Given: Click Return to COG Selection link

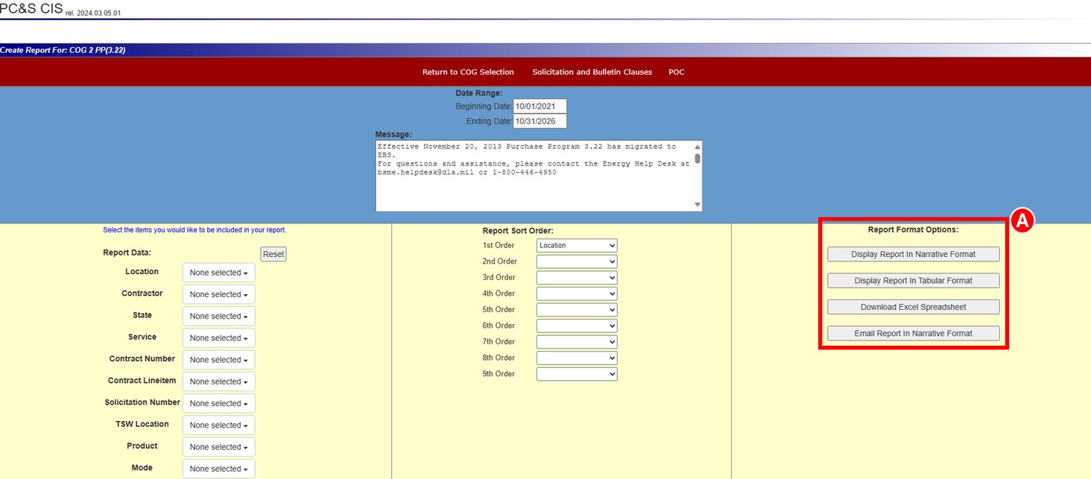Looking at the screenshot, I should pos(468,72).
